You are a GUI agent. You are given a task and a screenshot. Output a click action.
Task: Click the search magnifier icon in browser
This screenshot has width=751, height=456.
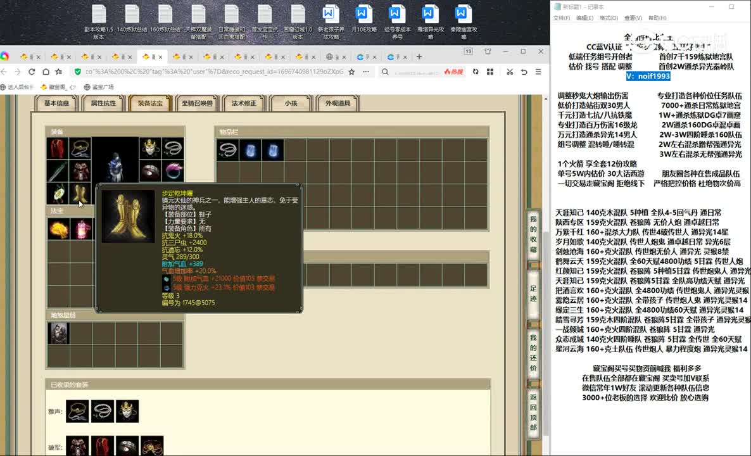coord(385,72)
